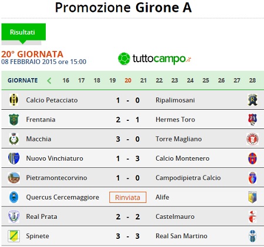
Task: Select the Hermes Toro club badge
Action: coord(252,120)
